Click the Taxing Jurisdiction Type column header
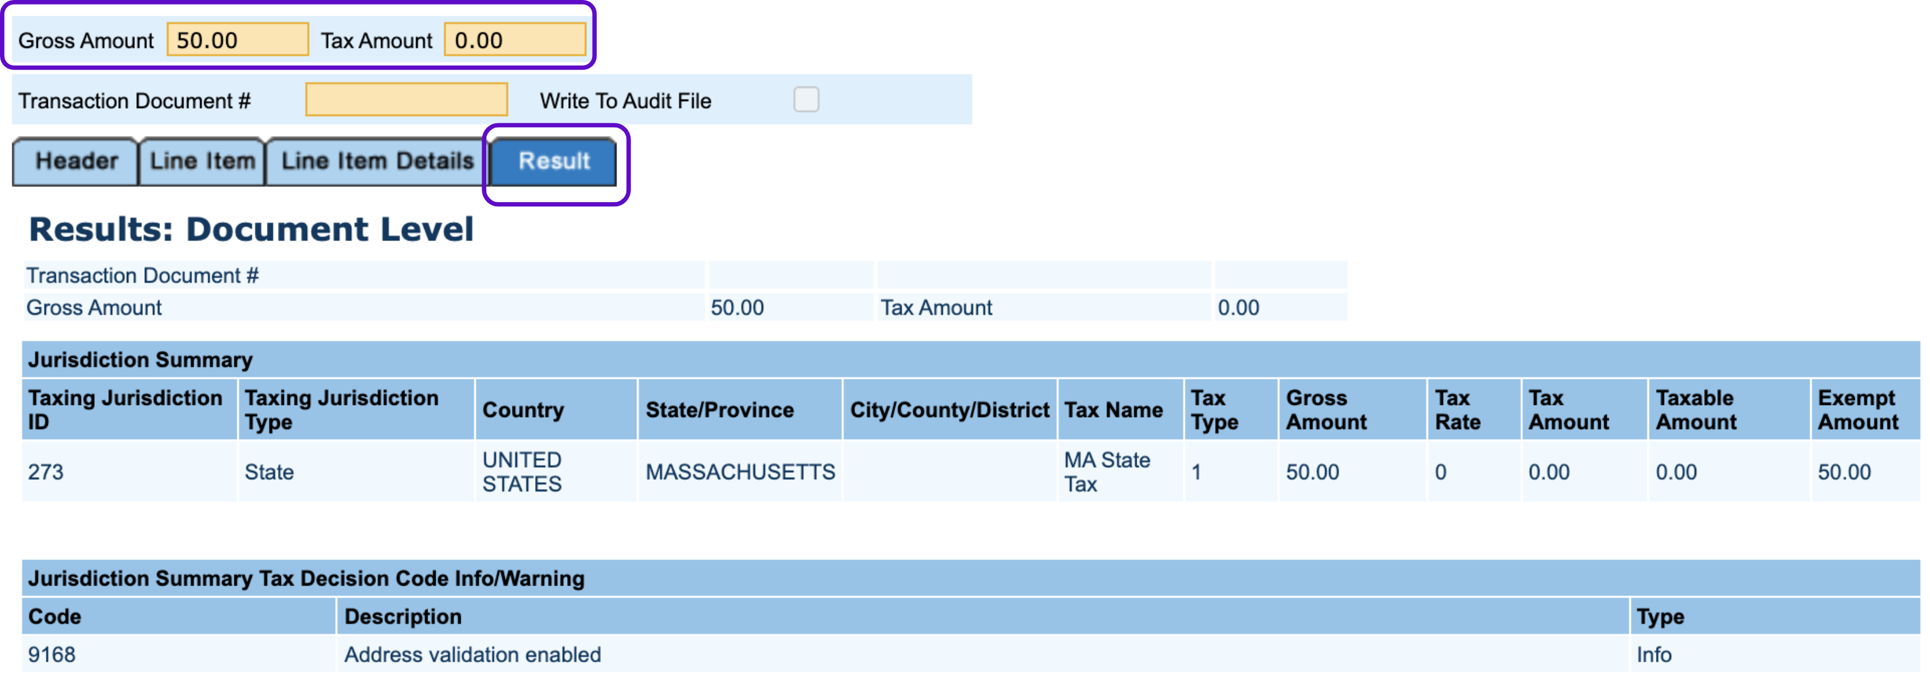Screen dimensions: 1930x700 tap(341, 409)
